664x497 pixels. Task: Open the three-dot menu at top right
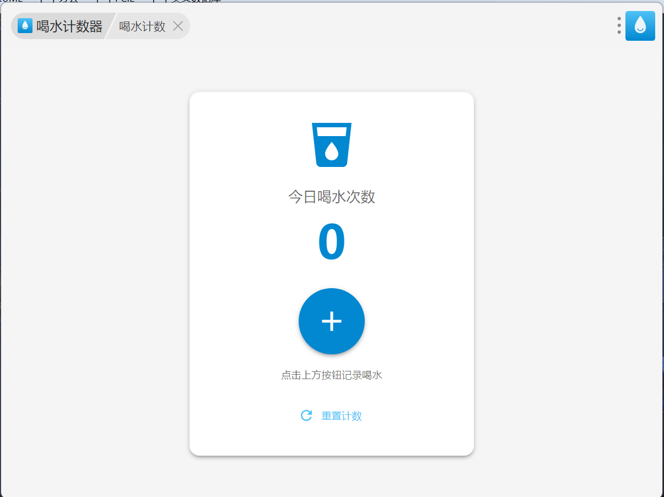tap(619, 25)
